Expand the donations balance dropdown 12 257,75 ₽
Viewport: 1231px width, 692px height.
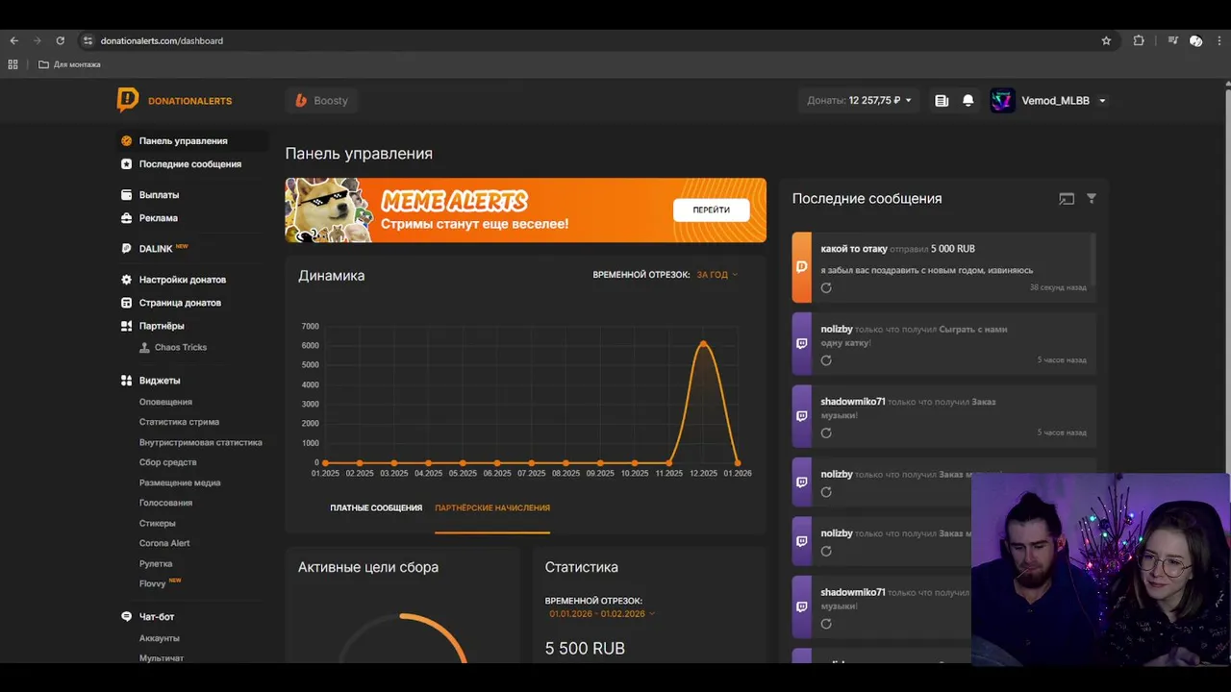[859, 100]
